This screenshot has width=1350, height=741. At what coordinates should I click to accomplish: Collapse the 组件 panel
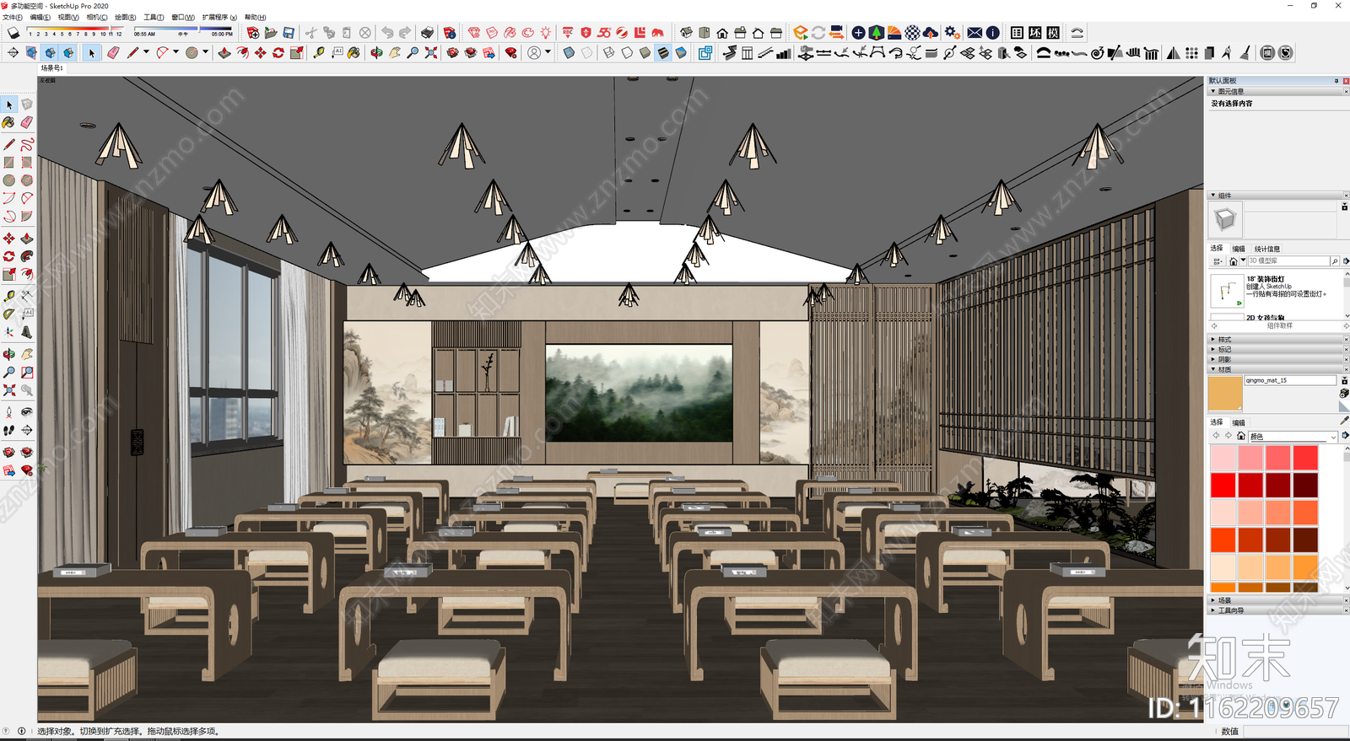(x=1213, y=196)
